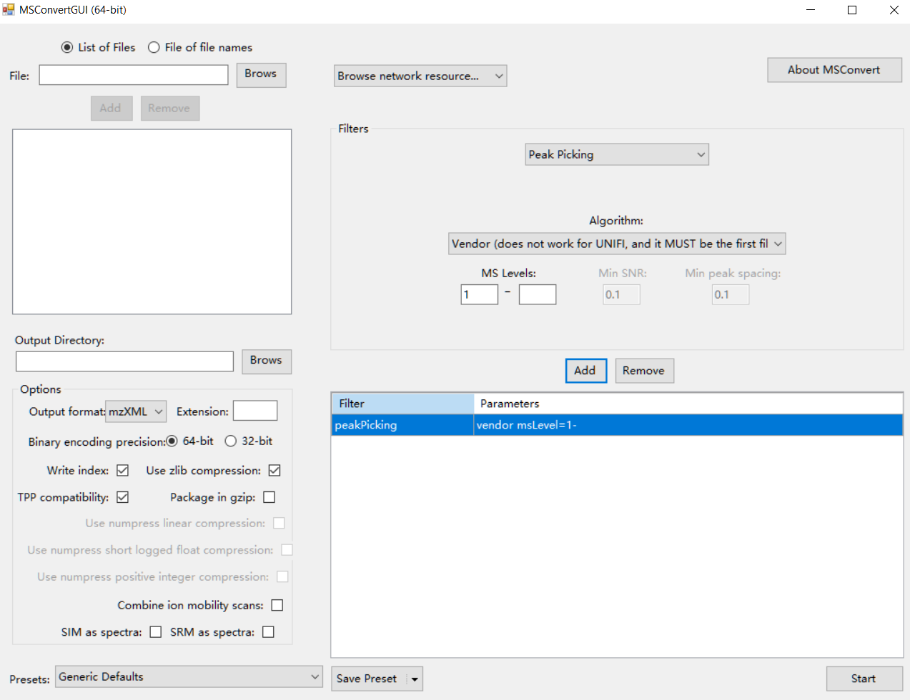Expand the Vendor algorithm dropdown
910x700 pixels.
(617, 244)
